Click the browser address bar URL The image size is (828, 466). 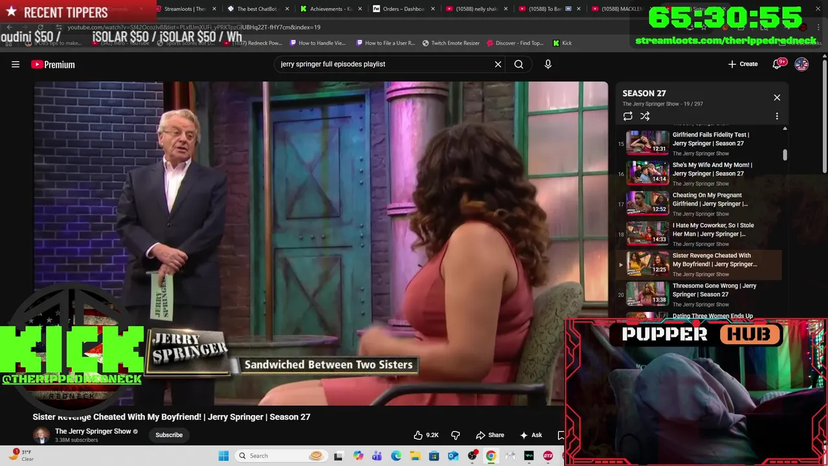tap(194, 27)
